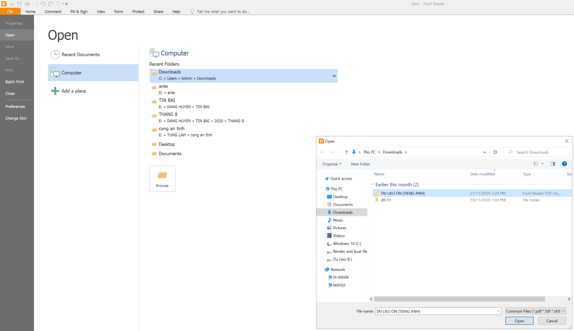
Task: Click the Print icon in quick access toolbar
Action: click(27, 4)
